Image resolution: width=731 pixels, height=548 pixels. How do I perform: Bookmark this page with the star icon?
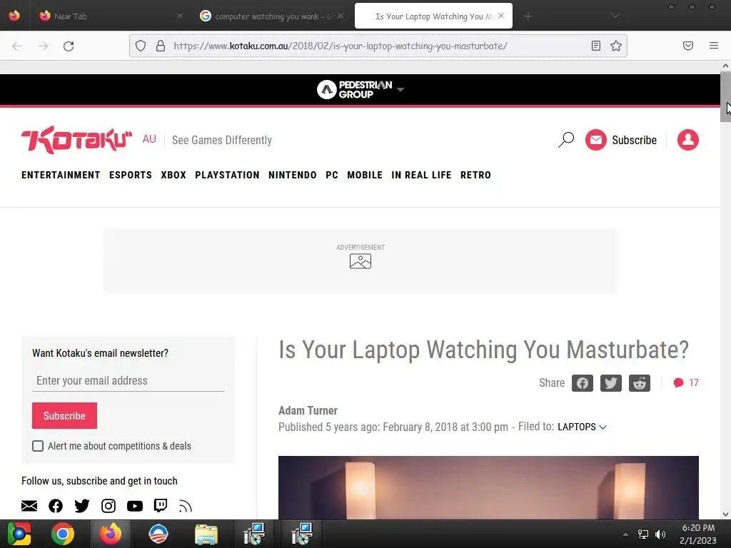(616, 46)
